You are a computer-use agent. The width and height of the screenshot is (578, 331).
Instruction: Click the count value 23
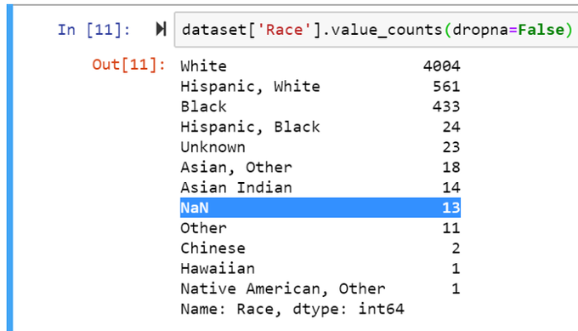451,147
